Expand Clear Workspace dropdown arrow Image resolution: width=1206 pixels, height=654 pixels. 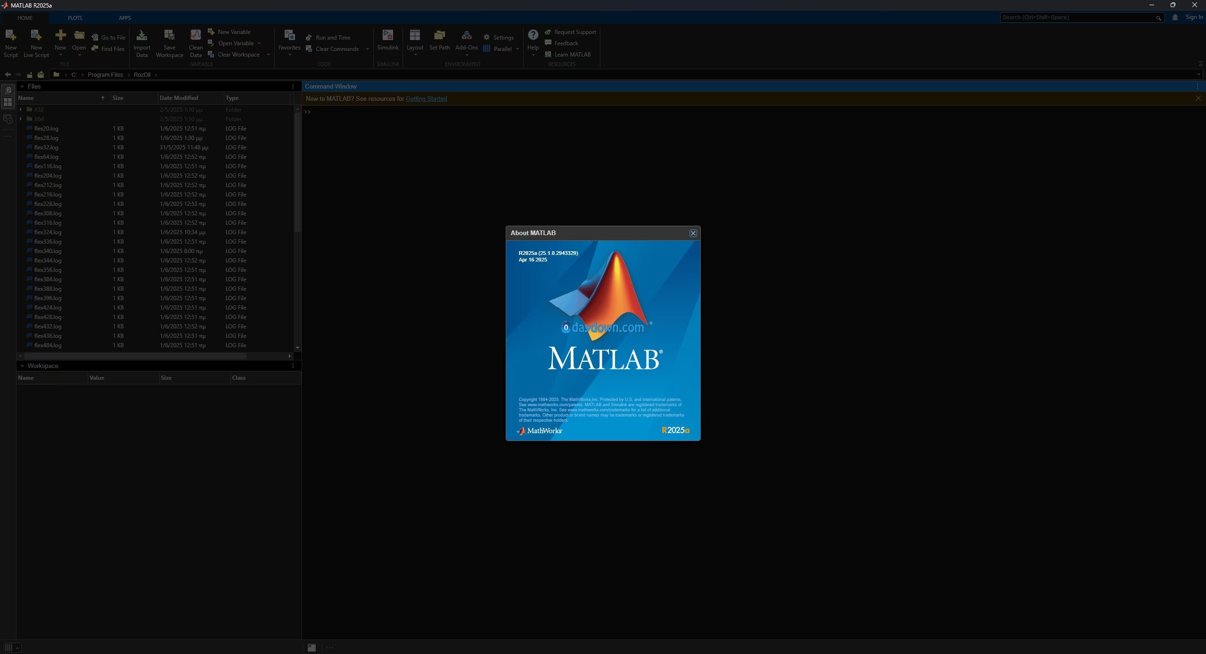click(269, 55)
